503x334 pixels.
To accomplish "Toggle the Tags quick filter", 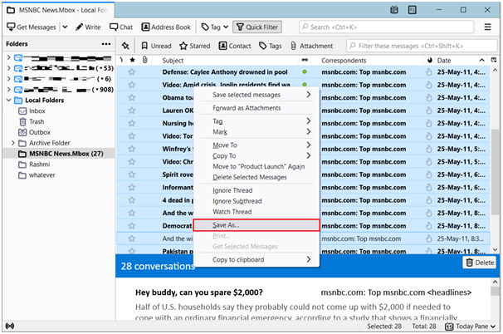I will [x=271, y=46].
